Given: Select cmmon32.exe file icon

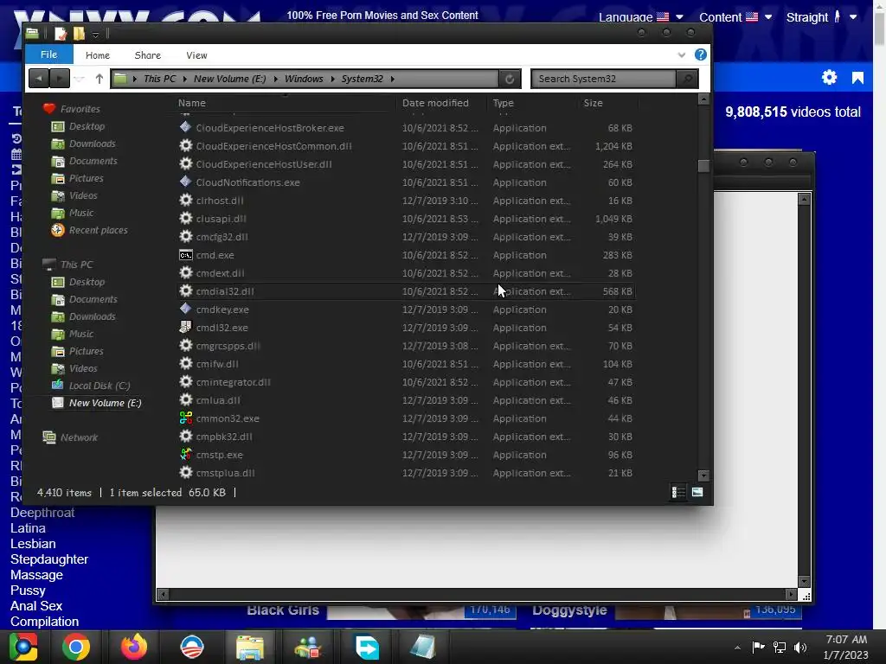Looking at the screenshot, I should click(186, 418).
